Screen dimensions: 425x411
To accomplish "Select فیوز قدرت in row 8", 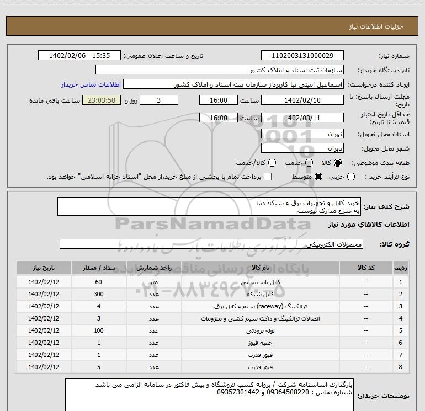I will tap(260, 367).
